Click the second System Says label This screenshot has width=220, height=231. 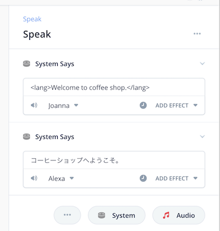point(54,137)
